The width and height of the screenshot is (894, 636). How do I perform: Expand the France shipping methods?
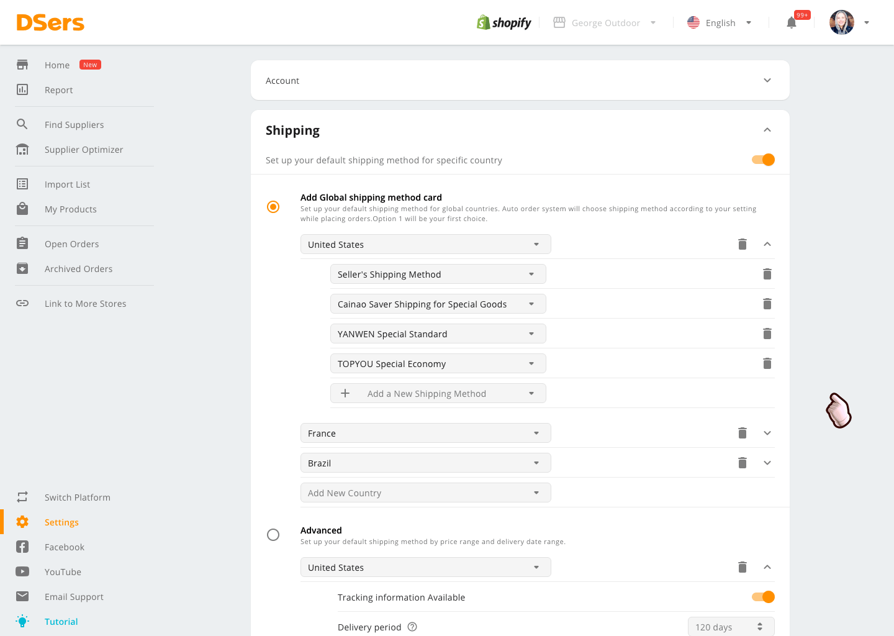(767, 433)
